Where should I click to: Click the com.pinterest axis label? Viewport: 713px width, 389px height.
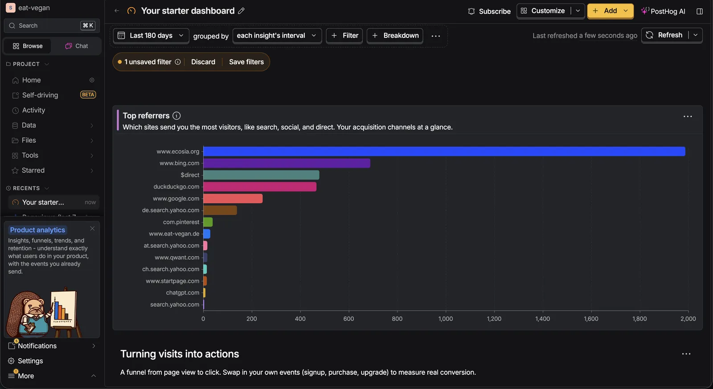(x=181, y=222)
